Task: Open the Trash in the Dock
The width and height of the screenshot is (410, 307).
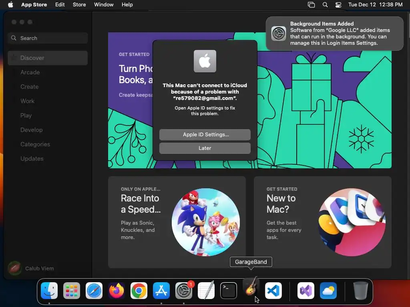Action: [361, 291]
